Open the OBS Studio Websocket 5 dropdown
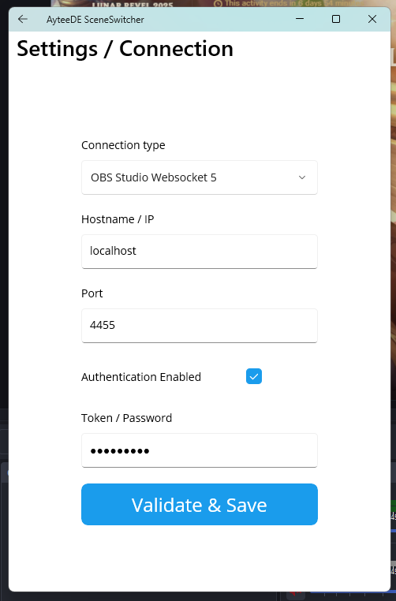The height and width of the screenshot is (601, 396). click(200, 177)
